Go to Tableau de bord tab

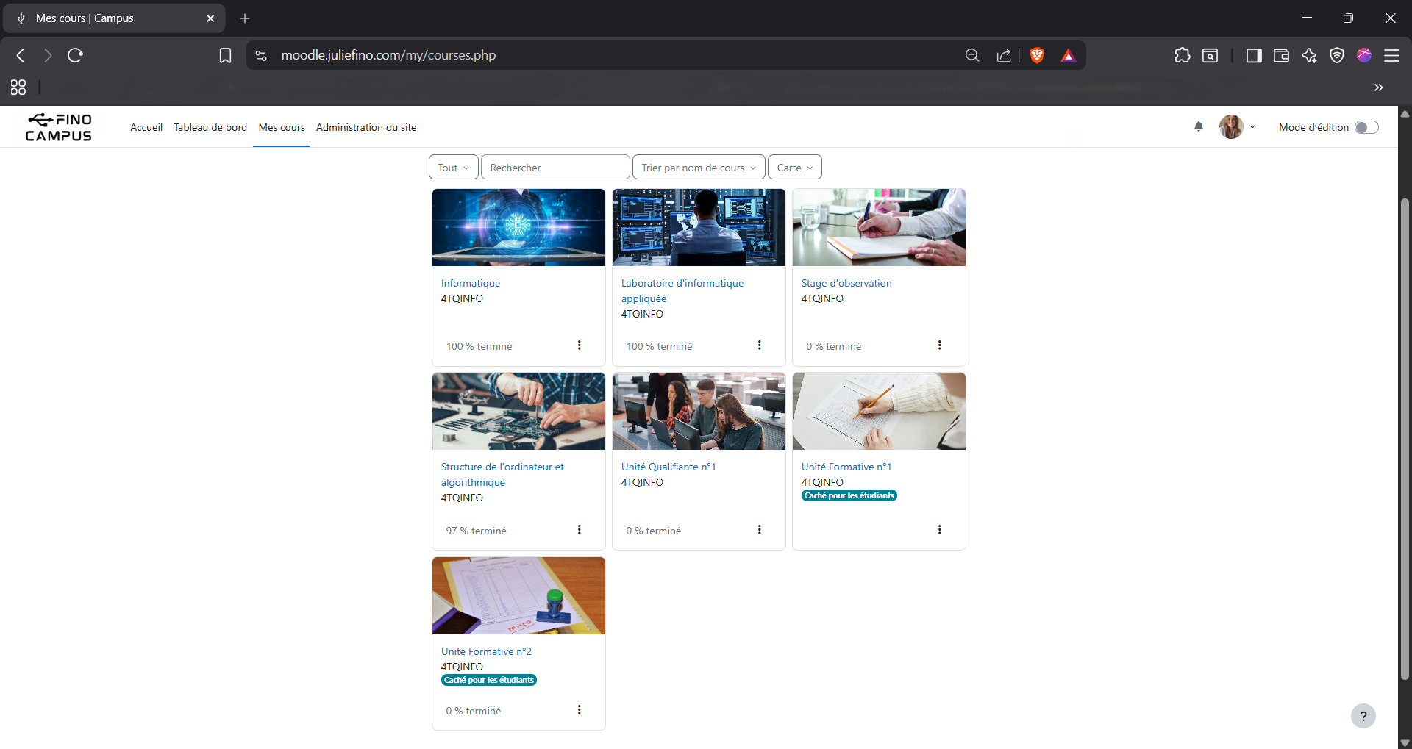pos(210,127)
